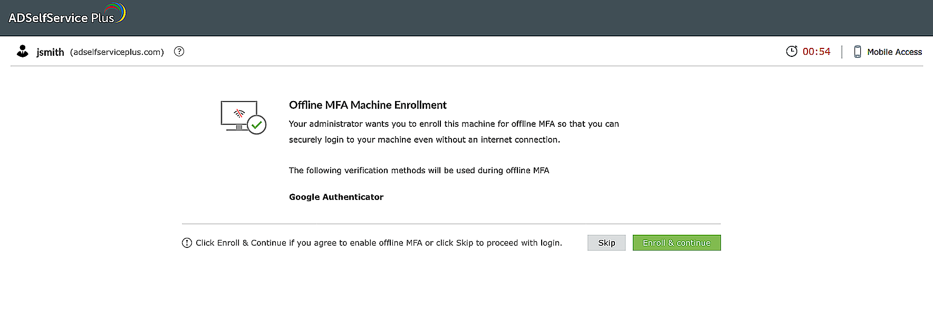
Task: Click the info exclamation circle icon
Action: pyautogui.click(x=187, y=243)
